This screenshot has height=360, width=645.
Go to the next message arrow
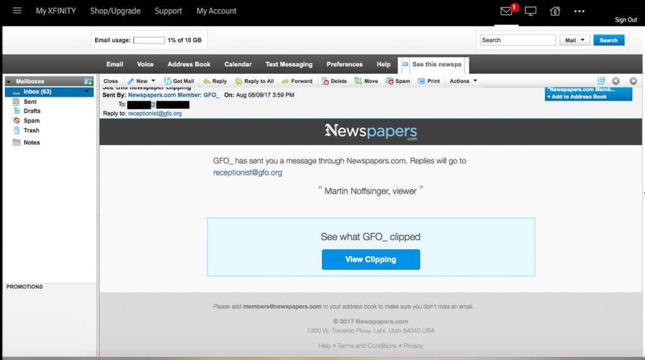[x=633, y=81]
